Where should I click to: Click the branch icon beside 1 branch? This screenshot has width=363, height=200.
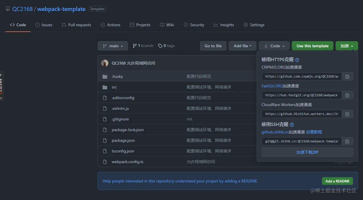click(x=135, y=46)
